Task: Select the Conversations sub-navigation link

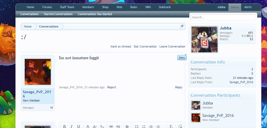Action: (29, 14)
